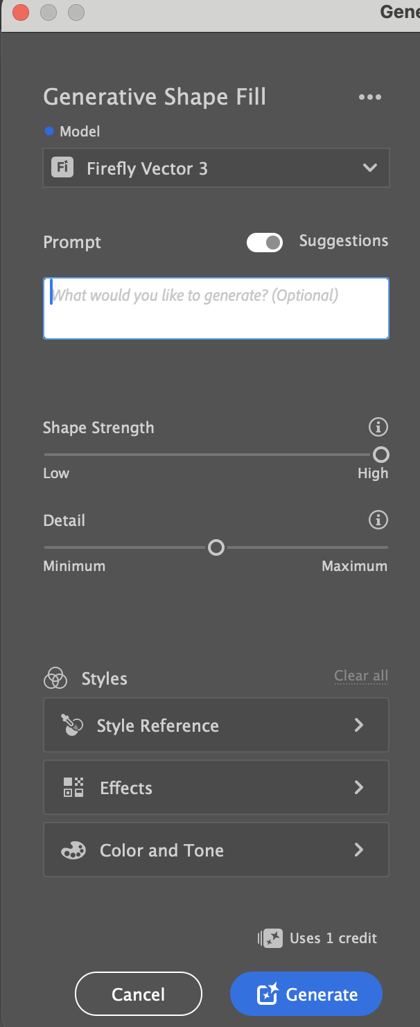Click the blue Generate button
The image size is (420, 1027).
306,994
